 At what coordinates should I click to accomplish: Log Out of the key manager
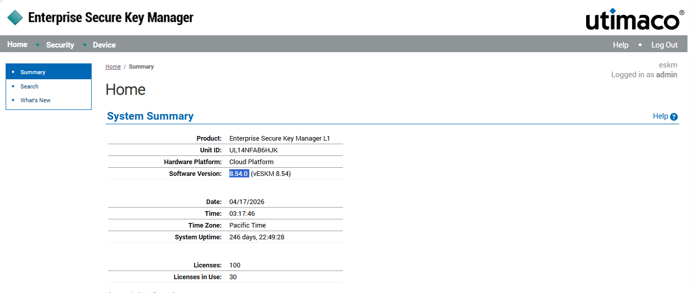664,45
